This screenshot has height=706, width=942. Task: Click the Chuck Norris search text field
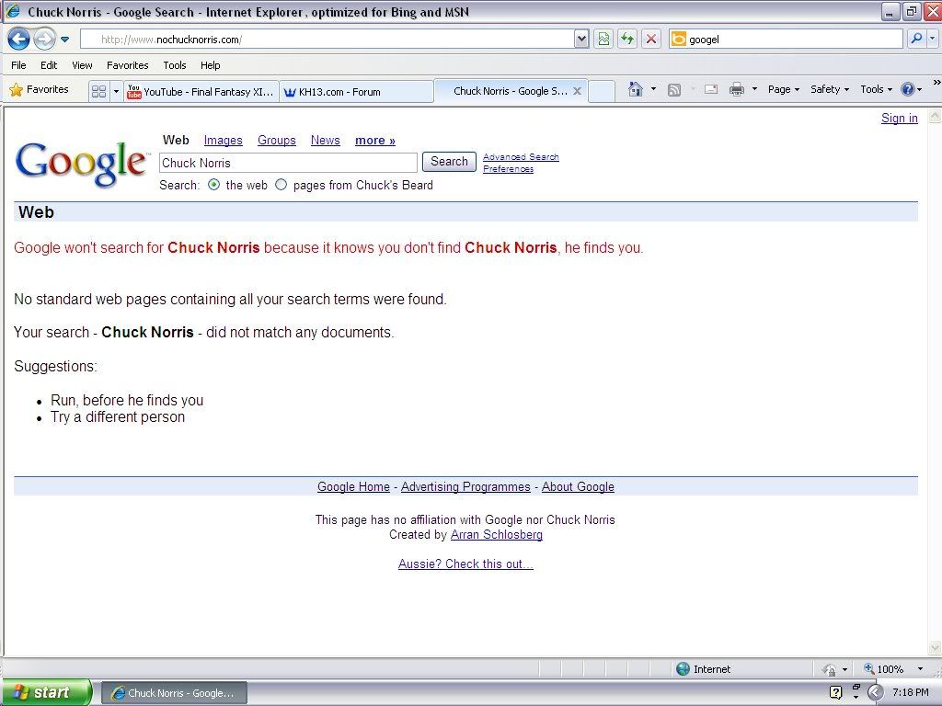click(288, 163)
